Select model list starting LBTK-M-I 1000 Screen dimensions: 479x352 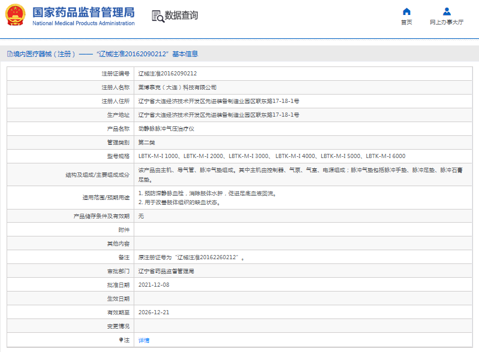(x=272, y=156)
